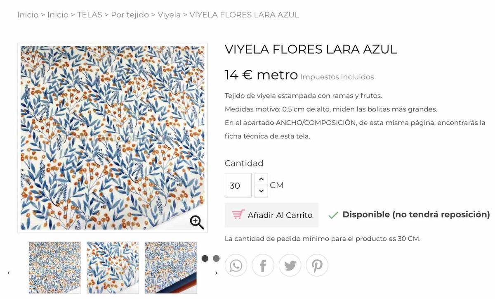Open the Viyela breadcrumb link
Viewport: 495px width, 299px height.
(169, 15)
